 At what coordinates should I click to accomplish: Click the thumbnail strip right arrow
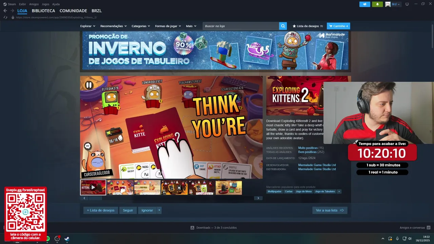pos(258,198)
